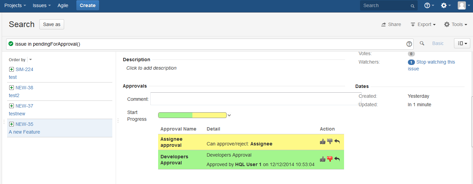Reject Developers Approval with red thumbs down

330,159
